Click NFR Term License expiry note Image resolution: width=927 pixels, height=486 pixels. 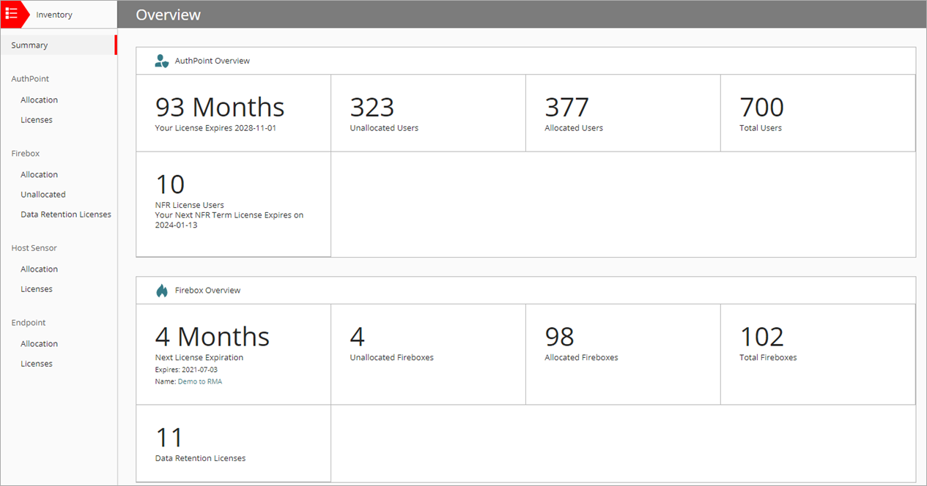[229, 220]
